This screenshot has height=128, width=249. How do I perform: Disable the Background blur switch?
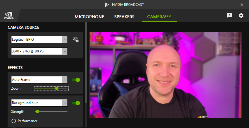pyautogui.click(x=76, y=103)
